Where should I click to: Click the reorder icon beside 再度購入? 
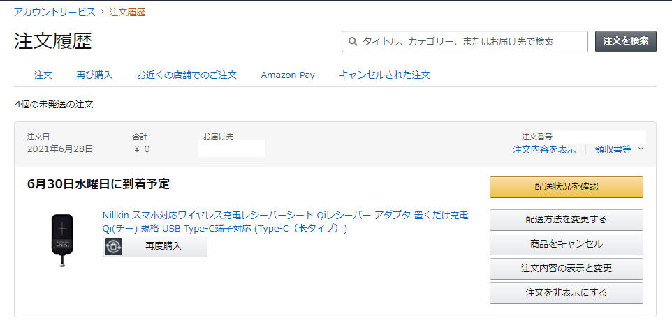click(x=113, y=246)
